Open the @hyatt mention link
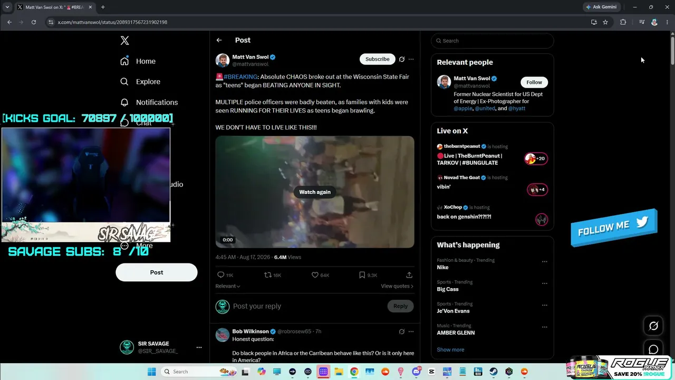Viewport: 675px width, 380px height. 517,108
